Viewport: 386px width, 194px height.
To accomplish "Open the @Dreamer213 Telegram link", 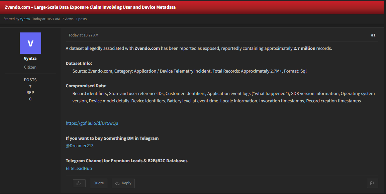I will click(x=80, y=146).
